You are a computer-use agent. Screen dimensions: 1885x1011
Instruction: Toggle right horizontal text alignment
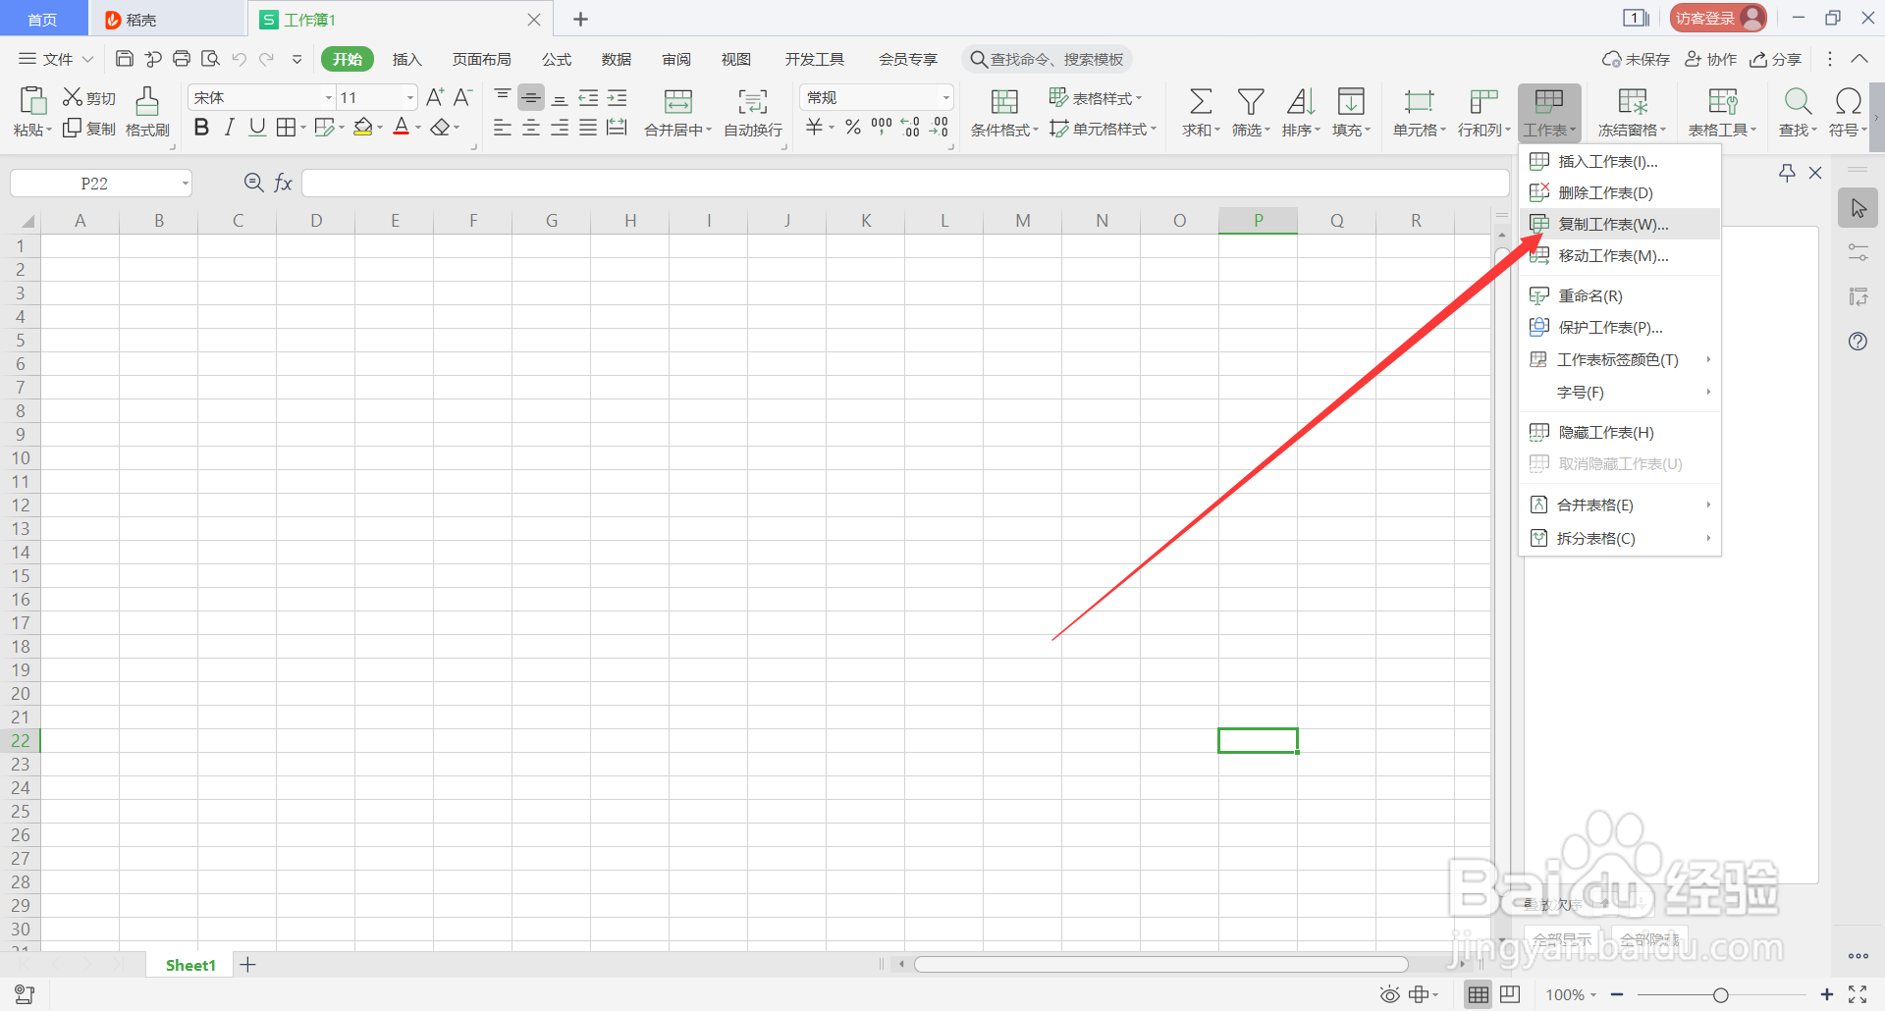click(x=560, y=128)
